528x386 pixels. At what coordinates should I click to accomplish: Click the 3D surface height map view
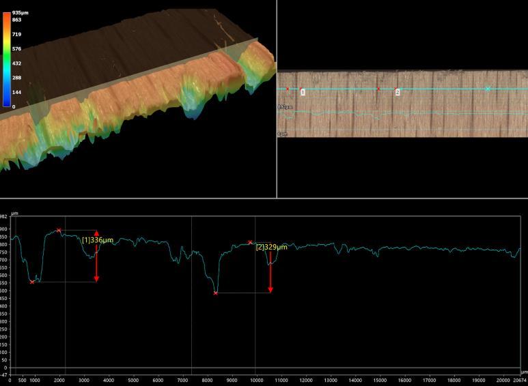138,99
